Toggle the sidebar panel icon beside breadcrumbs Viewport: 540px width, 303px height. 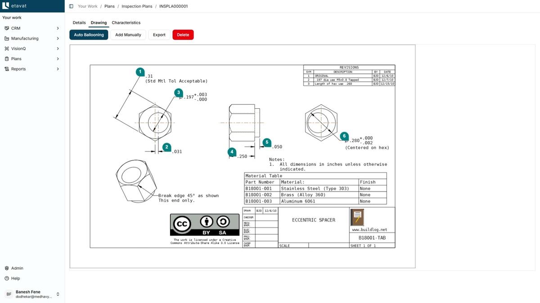pyautogui.click(x=70, y=6)
